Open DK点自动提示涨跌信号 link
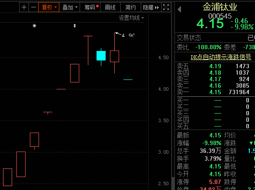This screenshot has height=190, width=255. [x=221, y=57]
